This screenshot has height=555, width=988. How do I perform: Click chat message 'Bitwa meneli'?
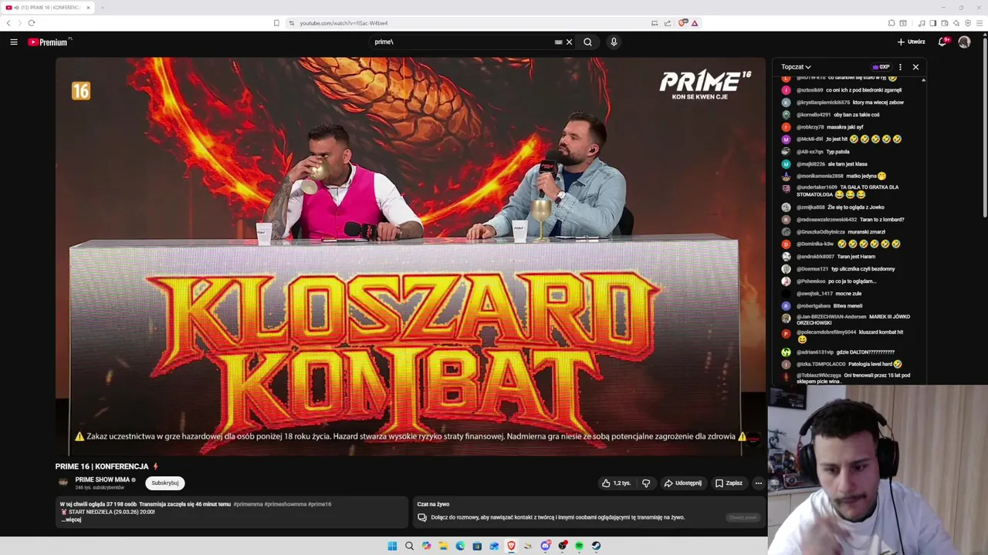click(849, 306)
